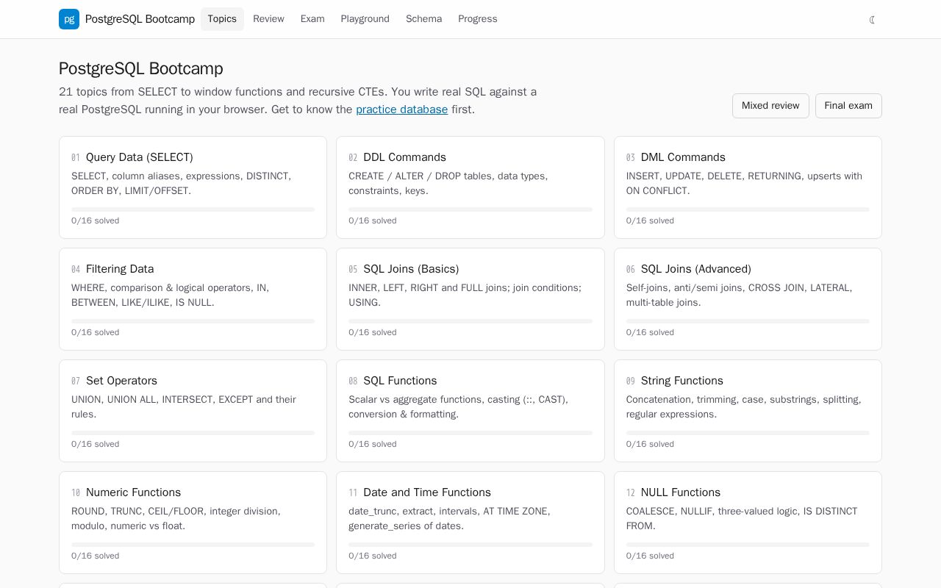Open the SQL Joins (Basics) topic

(470, 299)
